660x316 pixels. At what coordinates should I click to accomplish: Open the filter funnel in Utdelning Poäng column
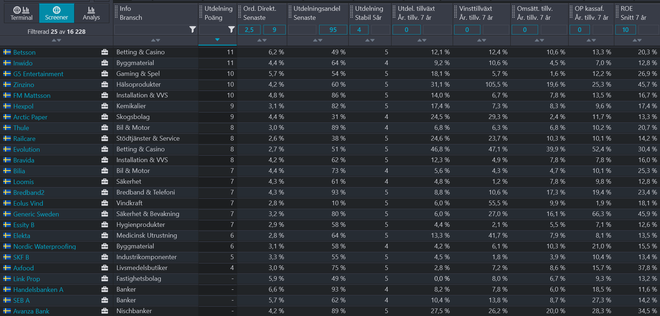tap(231, 29)
